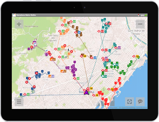Screen dimensions: 159x122
Task: Click the purple waypoint 9 marker
Action: tap(75, 62)
